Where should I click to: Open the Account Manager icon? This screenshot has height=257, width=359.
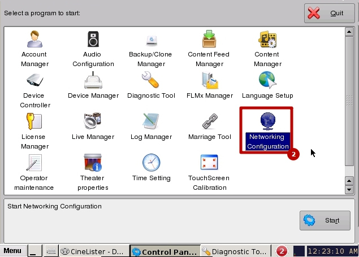pos(34,39)
